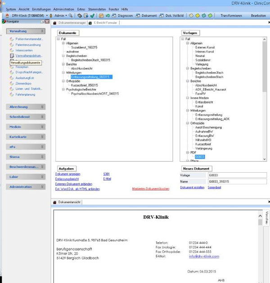Click the Dokument erstellen link
The height and width of the screenshot is (283, 270).
[192, 187]
